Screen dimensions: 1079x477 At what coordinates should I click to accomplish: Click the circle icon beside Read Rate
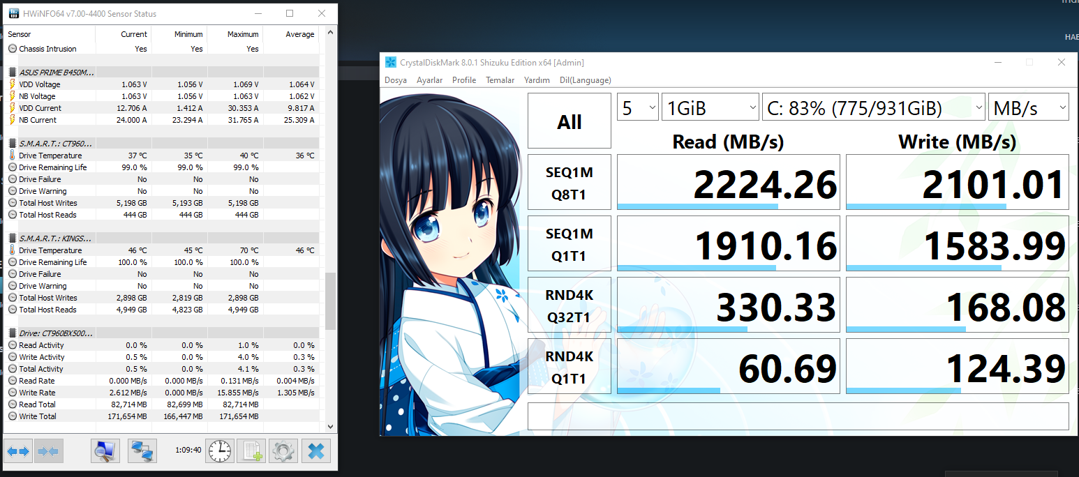[13, 381]
